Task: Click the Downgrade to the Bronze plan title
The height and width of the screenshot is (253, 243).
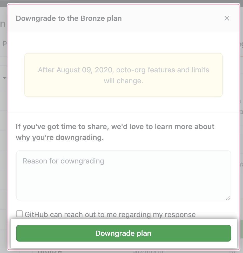Action: click(x=69, y=18)
